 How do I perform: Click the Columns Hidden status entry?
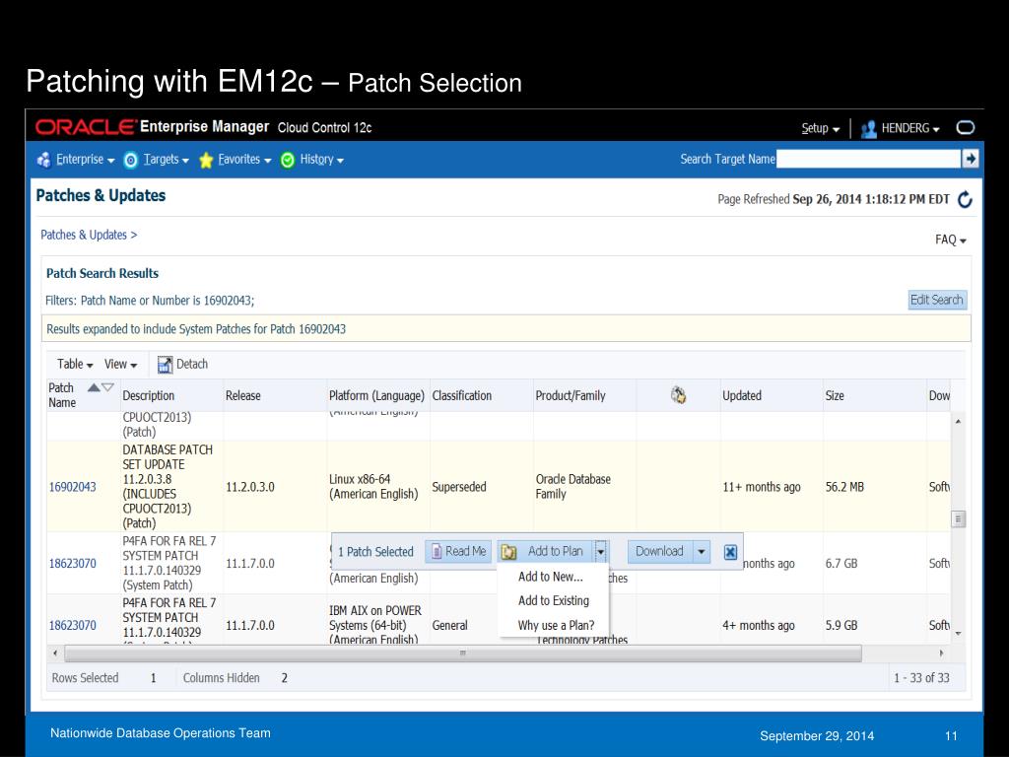(235, 678)
